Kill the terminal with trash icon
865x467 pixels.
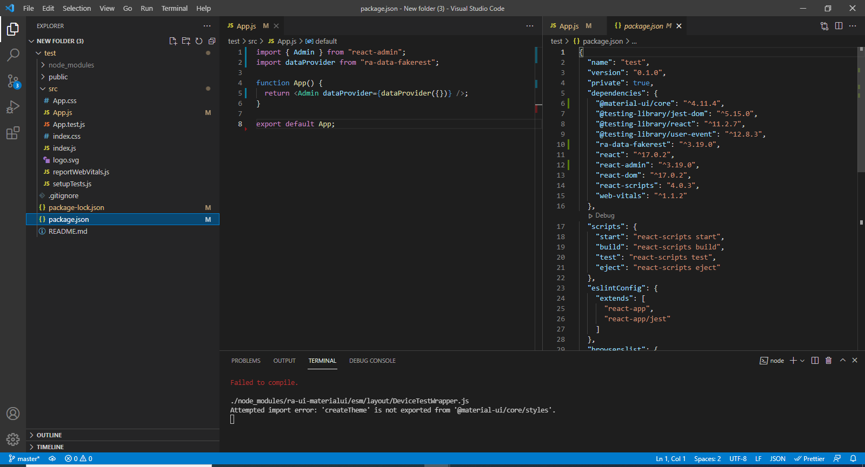point(828,361)
